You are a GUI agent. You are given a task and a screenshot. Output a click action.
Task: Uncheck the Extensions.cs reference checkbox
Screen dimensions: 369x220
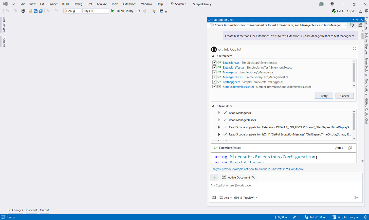214,63
